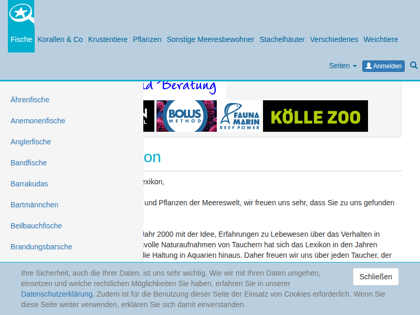
Task: Expand the Sonstige Meeresbewohner menu
Action: pyautogui.click(x=210, y=39)
